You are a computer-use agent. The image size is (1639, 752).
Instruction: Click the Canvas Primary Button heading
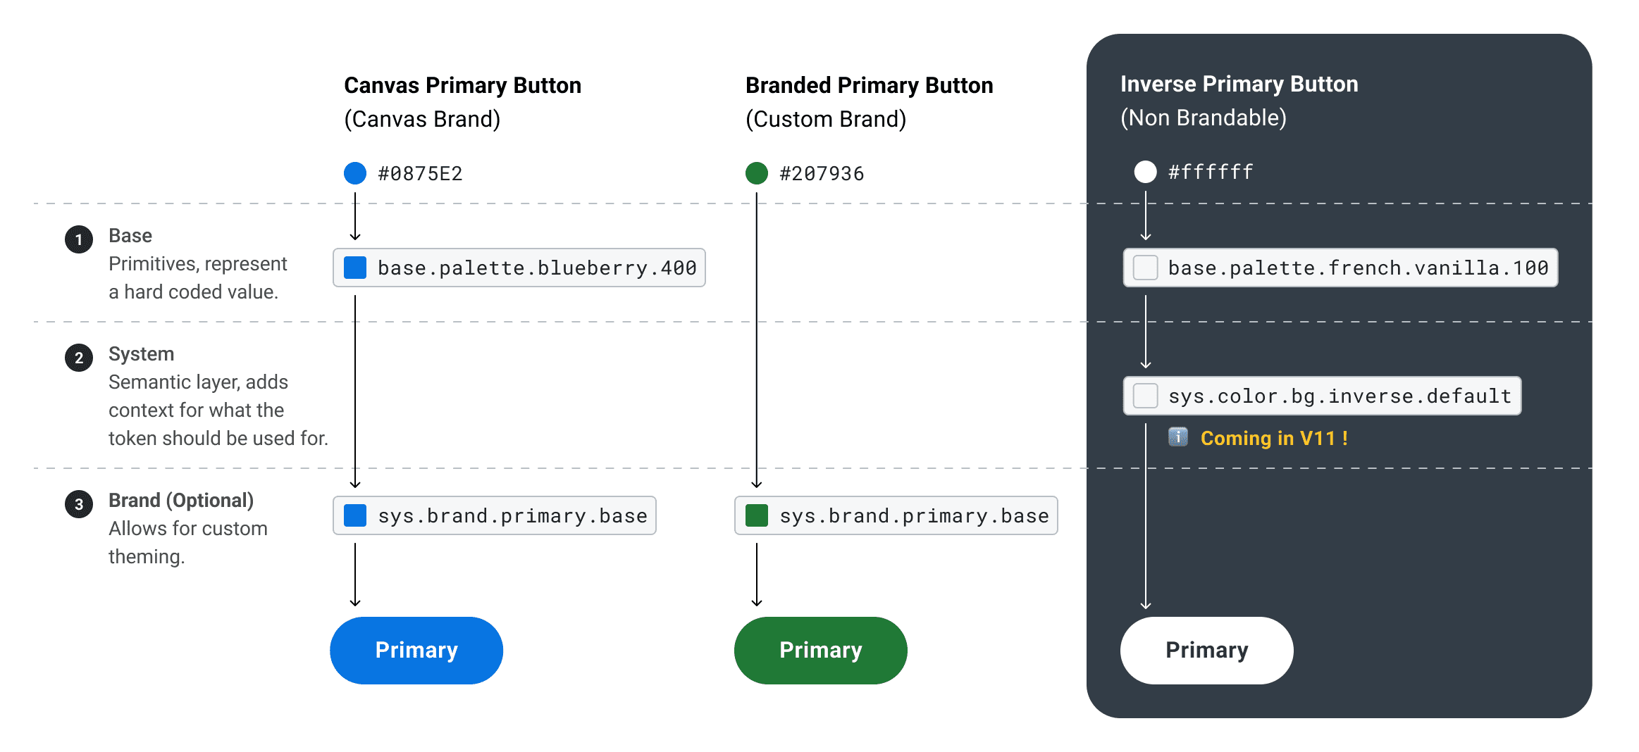click(x=462, y=85)
